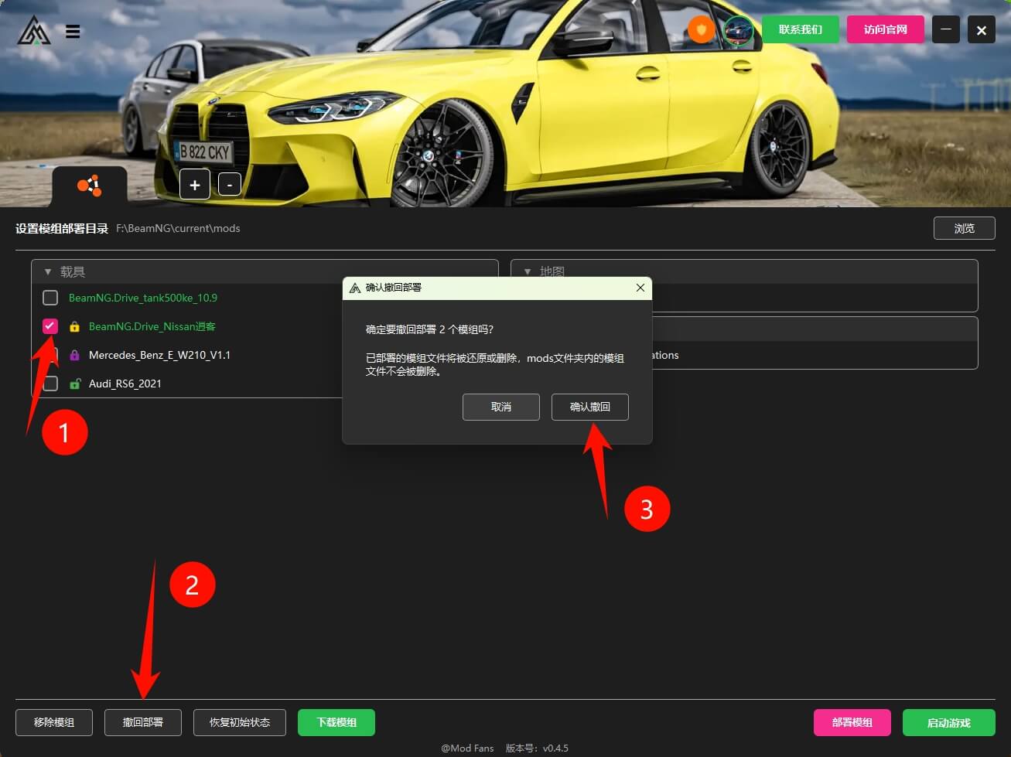The width and height of the screenshot is (1011, 757).
Task: Click 取消 to cancel the dialog
Action: point(500,407)
